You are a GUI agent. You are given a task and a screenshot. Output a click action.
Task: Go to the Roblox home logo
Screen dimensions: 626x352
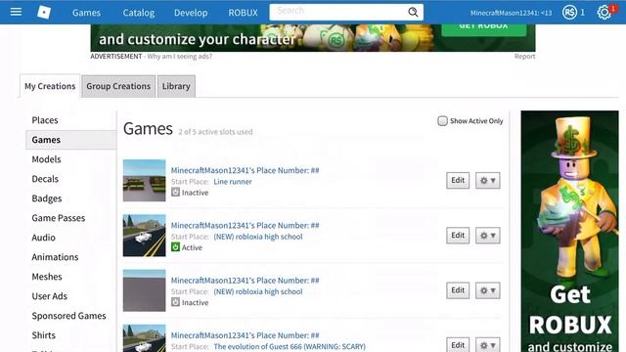(44, 13)
